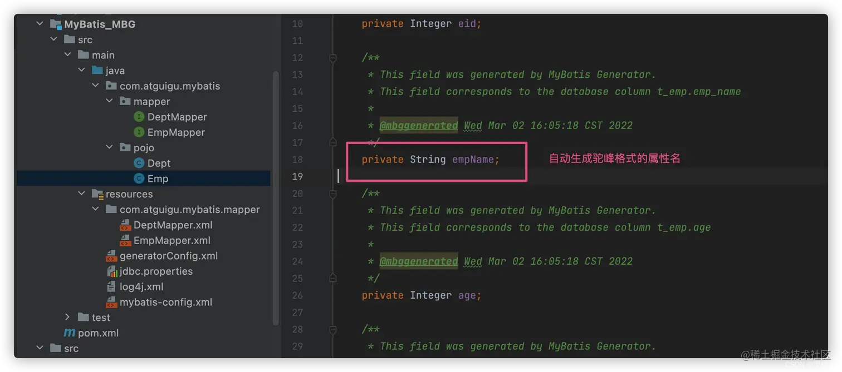Open EmpMapper.xml from tree
The image size is (842, 372).
[x=172, y=241]
